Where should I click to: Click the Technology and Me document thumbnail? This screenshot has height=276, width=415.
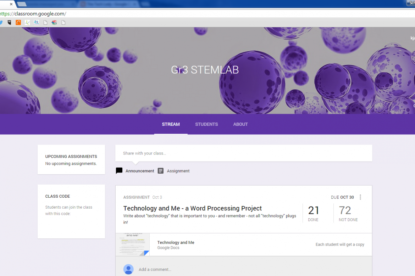(133, 244)
